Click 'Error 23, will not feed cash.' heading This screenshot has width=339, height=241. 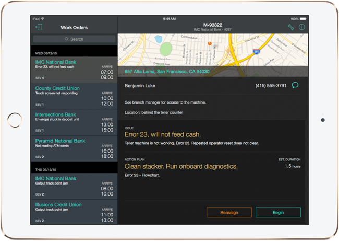(x=163, y=134)
